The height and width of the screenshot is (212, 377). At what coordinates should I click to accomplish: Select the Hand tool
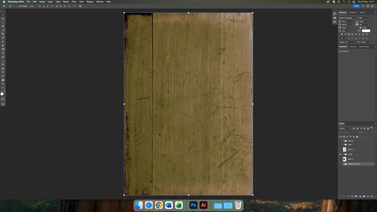pyautogui.click(x=3, y=80)
